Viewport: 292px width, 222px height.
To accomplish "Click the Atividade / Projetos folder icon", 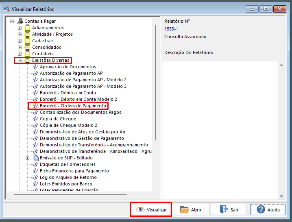I will click(x=27, y=34).
